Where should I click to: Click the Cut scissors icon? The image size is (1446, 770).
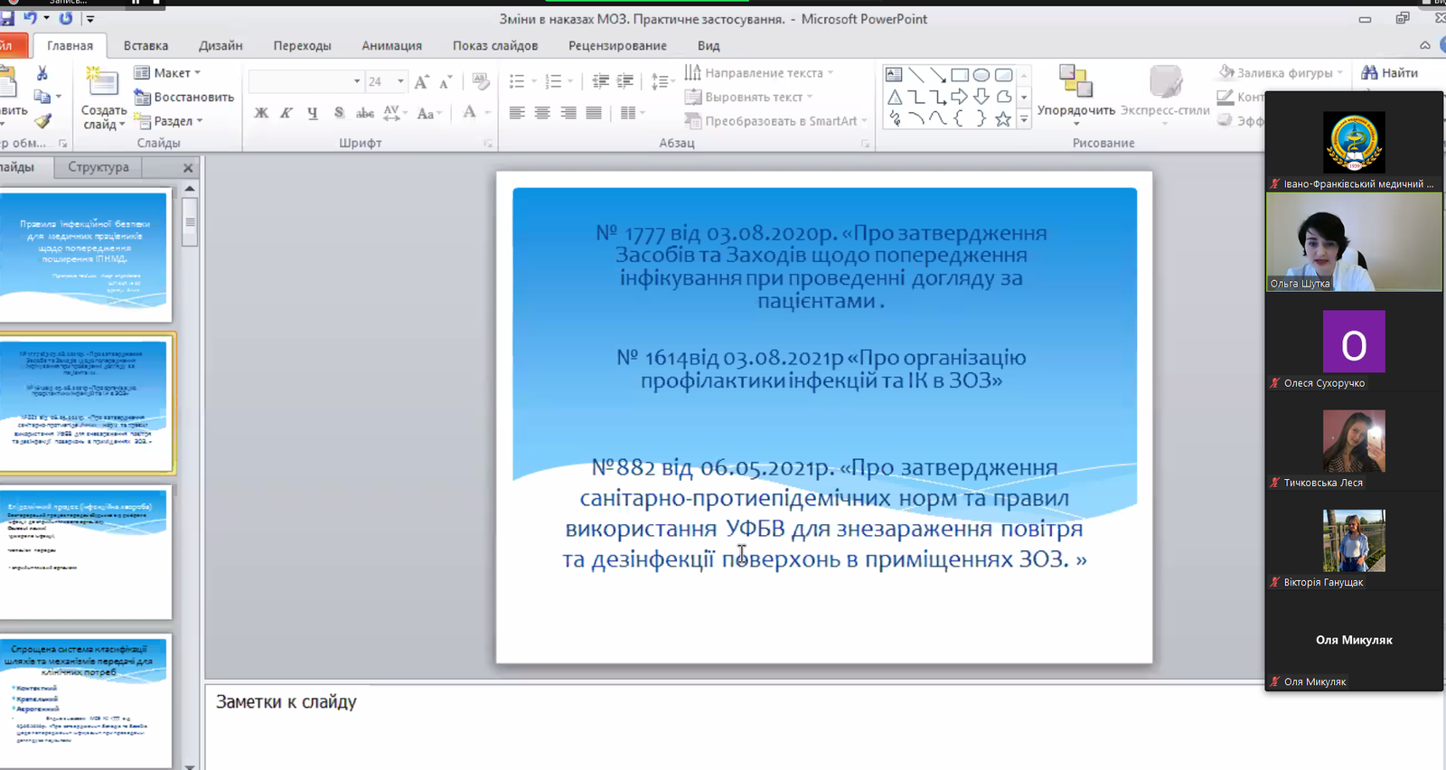[42, 73]
